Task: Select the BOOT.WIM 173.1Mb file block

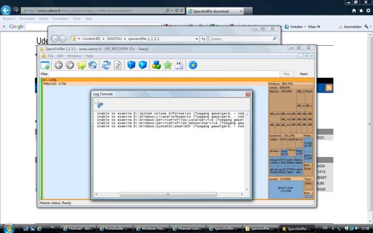Action: coord(286,189)
